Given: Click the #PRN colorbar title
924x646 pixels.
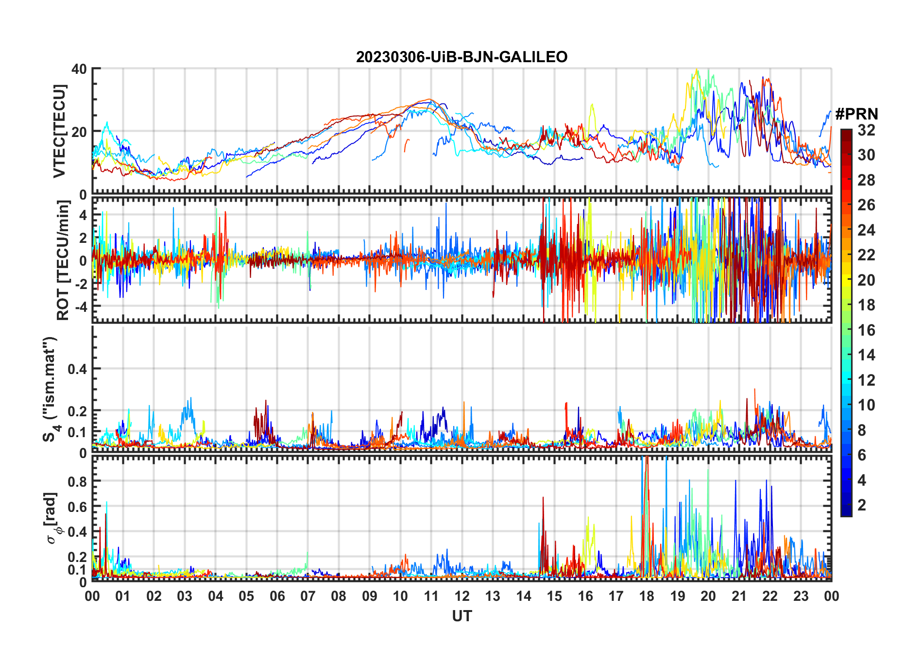Looking at the screenshot, I should [x=857, y=114].
